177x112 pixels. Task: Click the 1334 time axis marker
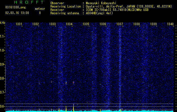coord(69,24)
